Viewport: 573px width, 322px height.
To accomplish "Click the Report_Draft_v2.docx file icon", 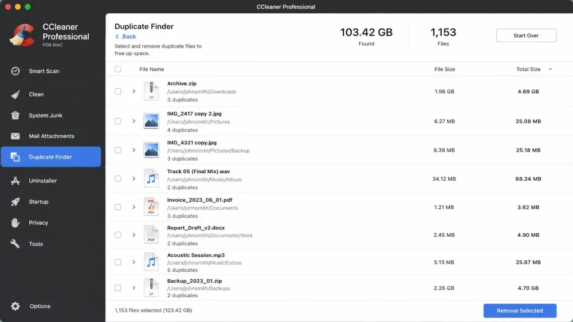I will tap(151, 234).
